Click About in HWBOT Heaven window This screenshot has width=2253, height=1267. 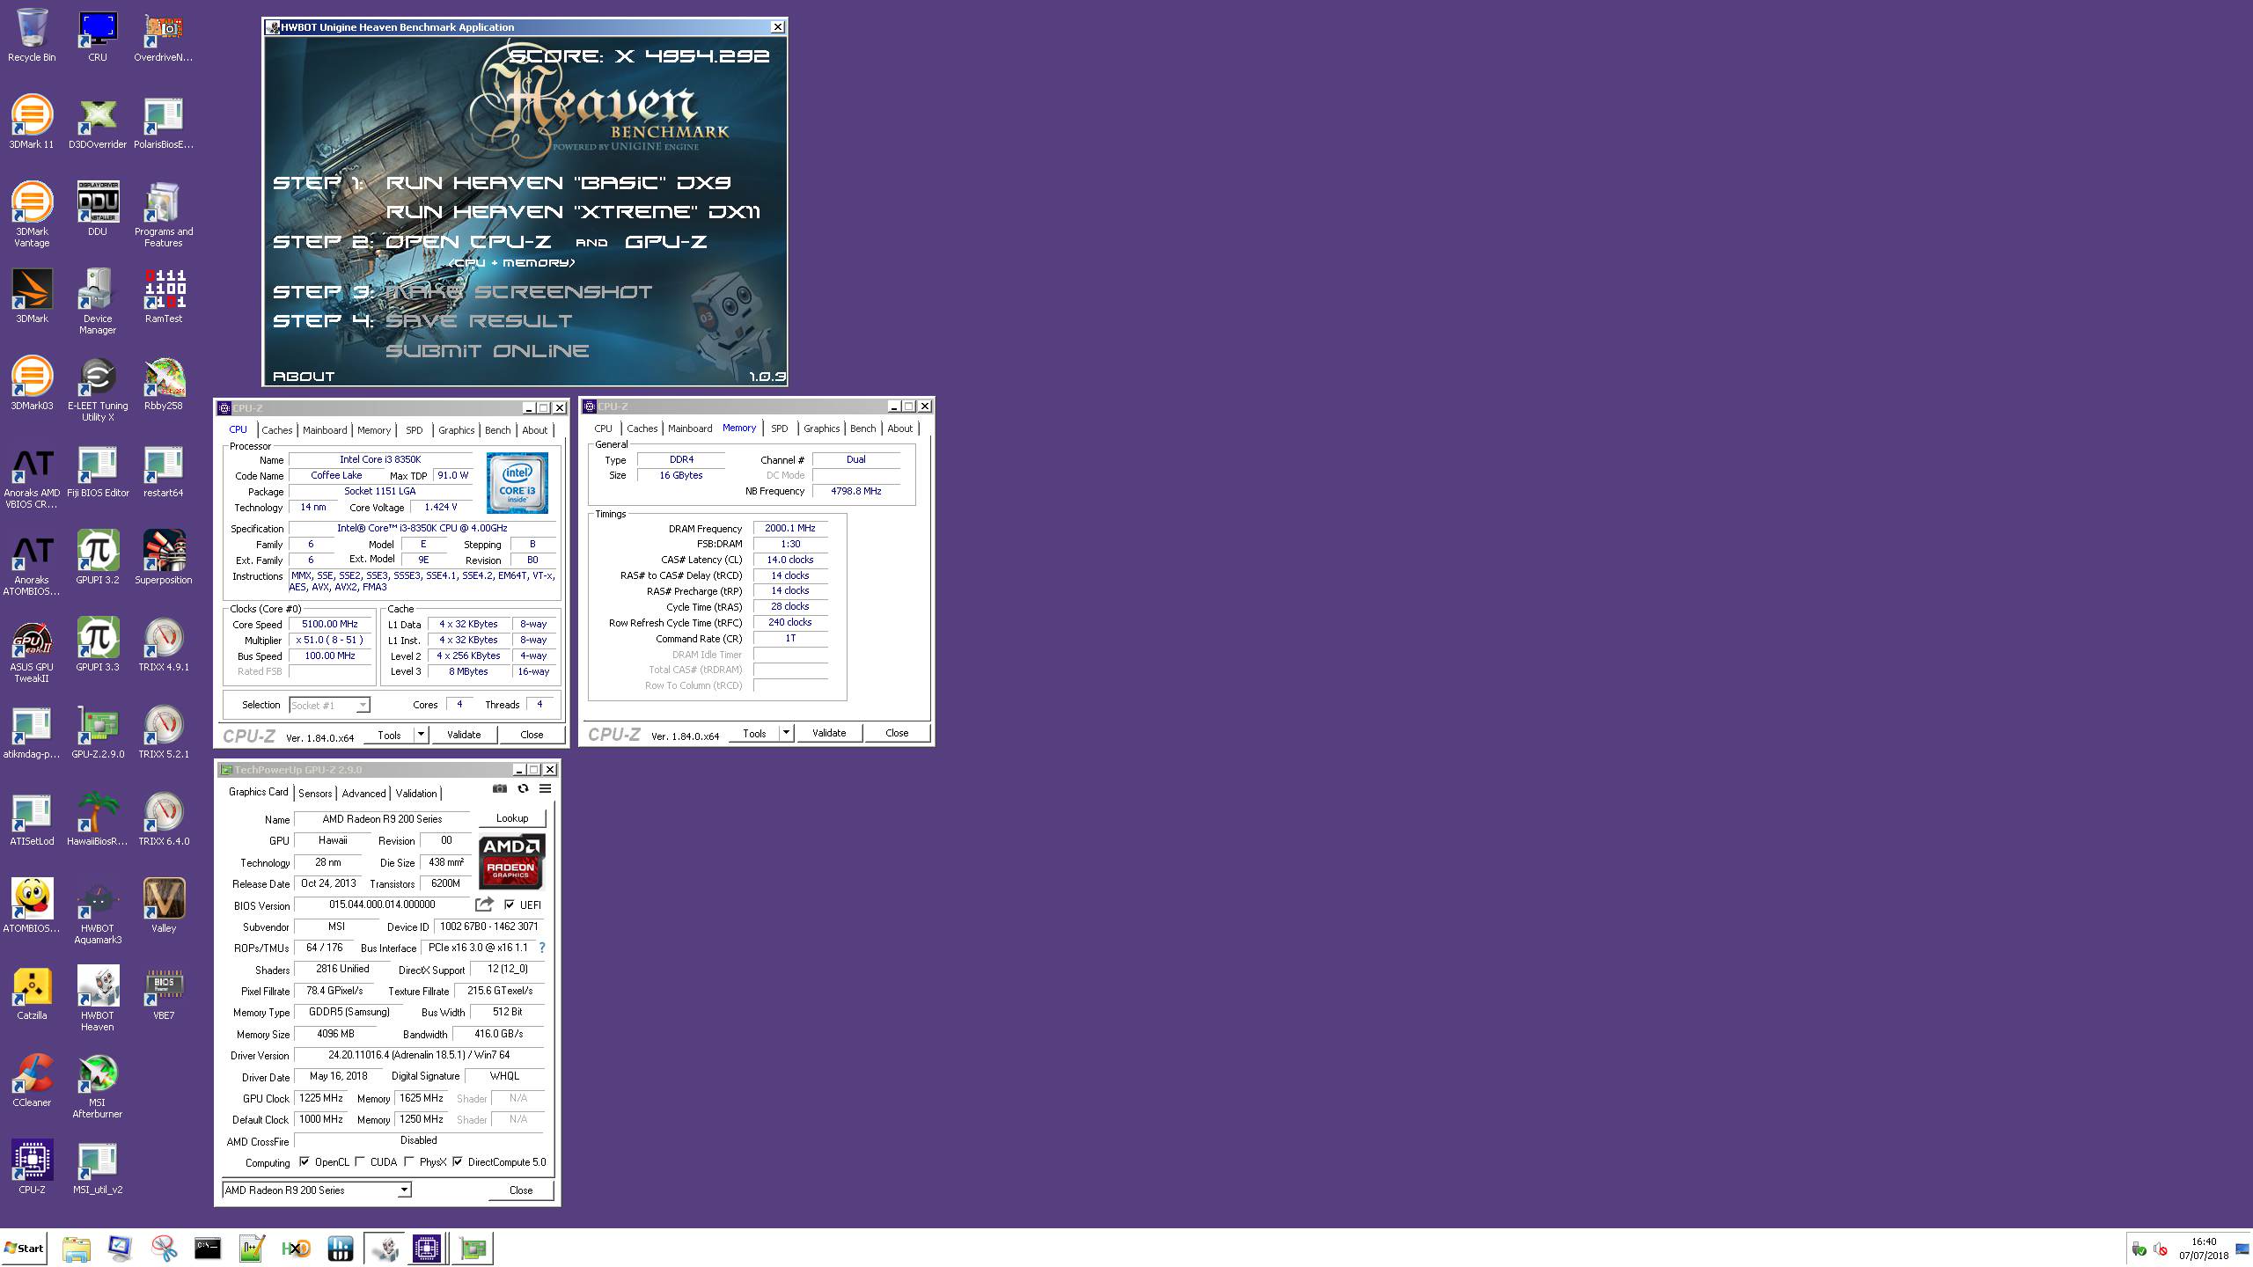(x=304, y=377)
